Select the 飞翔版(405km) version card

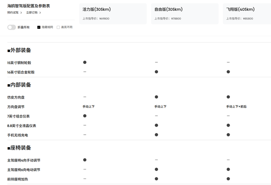click(247, 14)
